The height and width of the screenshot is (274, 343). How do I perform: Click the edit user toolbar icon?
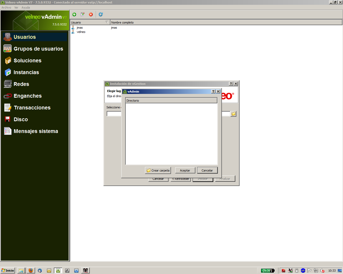[83, 14]
